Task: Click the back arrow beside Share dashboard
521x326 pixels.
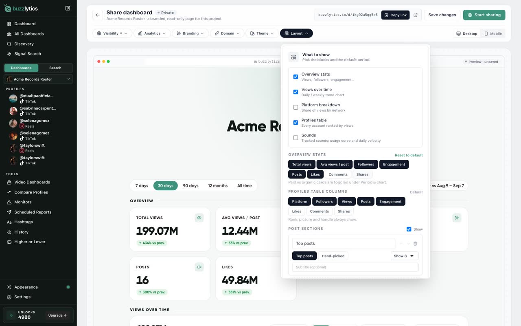Action: tap(98, 15)
